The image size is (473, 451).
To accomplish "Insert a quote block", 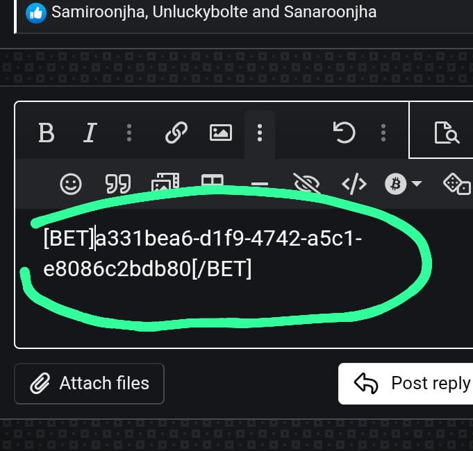I will coord(118,184).
